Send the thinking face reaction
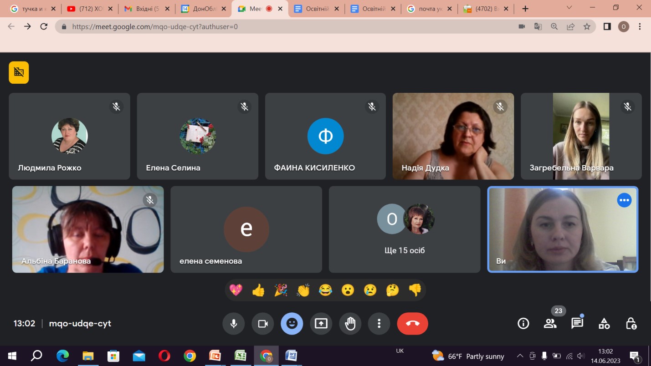651x366 pixels. click(x=392, y=290)
